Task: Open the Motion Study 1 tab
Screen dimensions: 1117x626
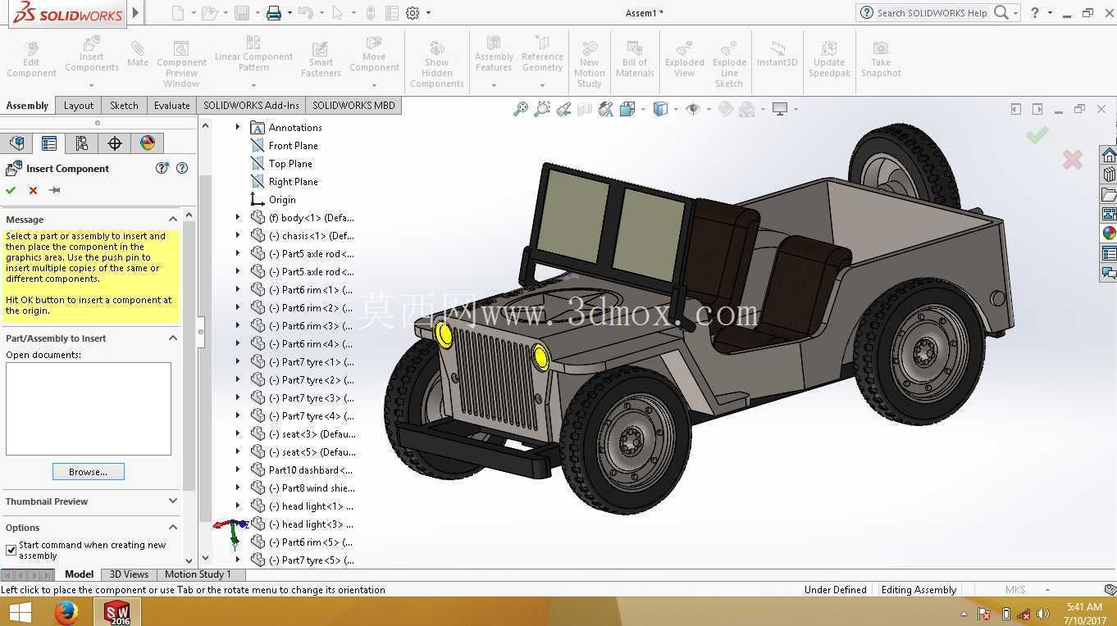Action: 198,574
